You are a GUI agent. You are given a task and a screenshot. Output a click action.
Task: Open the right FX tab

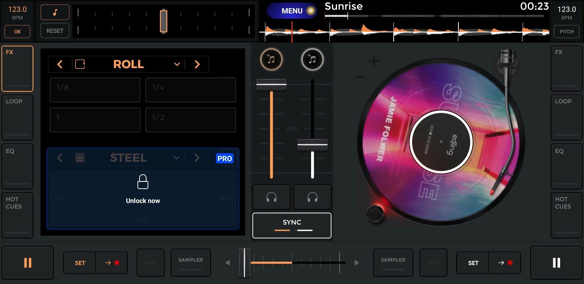click(566, 69)
